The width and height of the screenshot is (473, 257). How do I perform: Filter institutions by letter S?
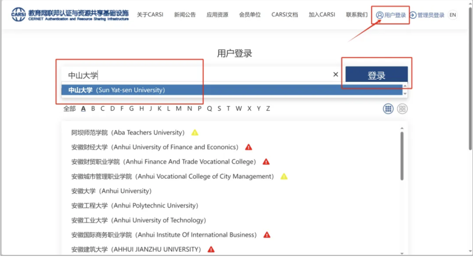219,109
